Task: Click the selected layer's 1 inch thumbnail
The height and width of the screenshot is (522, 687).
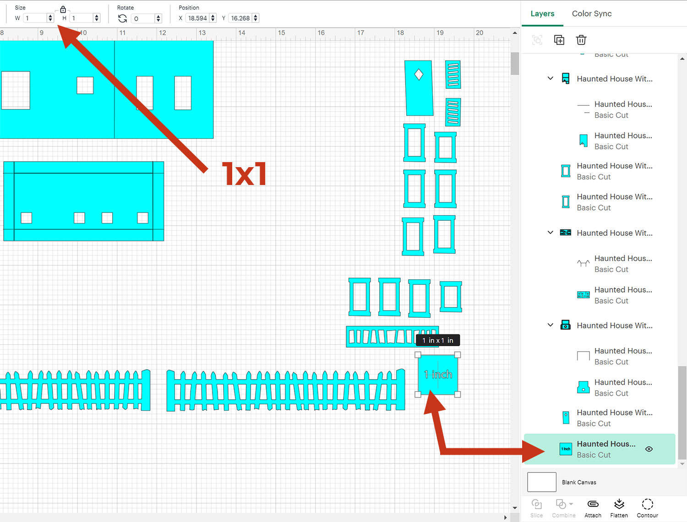Action: pyautogui.click(x=566, y=449)
